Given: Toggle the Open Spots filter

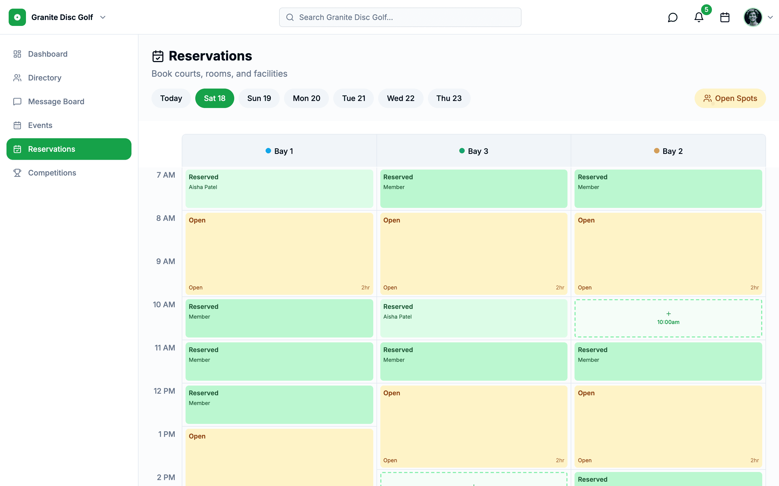Looking at the screenshot, I should (x=730, y=98).
